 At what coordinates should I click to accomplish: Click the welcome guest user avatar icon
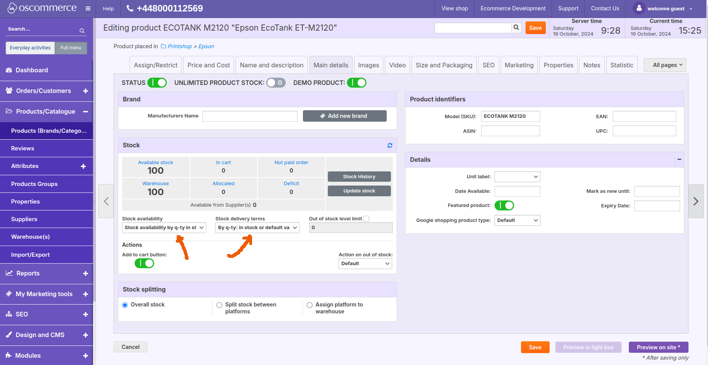(639, 8)
